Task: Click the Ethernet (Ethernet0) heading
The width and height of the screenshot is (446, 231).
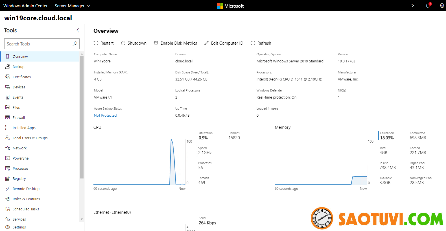Action: pyautogui.click(x=112, y=212)
